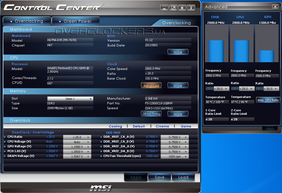The image size is (282, 193).
Task: Click the arrow beside PCH 1.05 (V) label
Action: click(5, 151)
